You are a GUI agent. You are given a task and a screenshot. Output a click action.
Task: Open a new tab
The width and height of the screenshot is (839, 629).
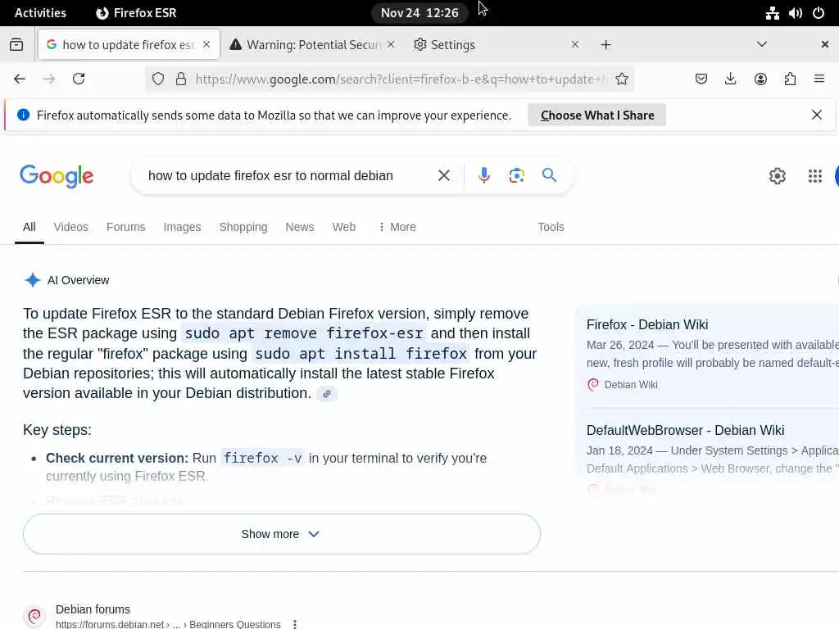coord(605,45)
